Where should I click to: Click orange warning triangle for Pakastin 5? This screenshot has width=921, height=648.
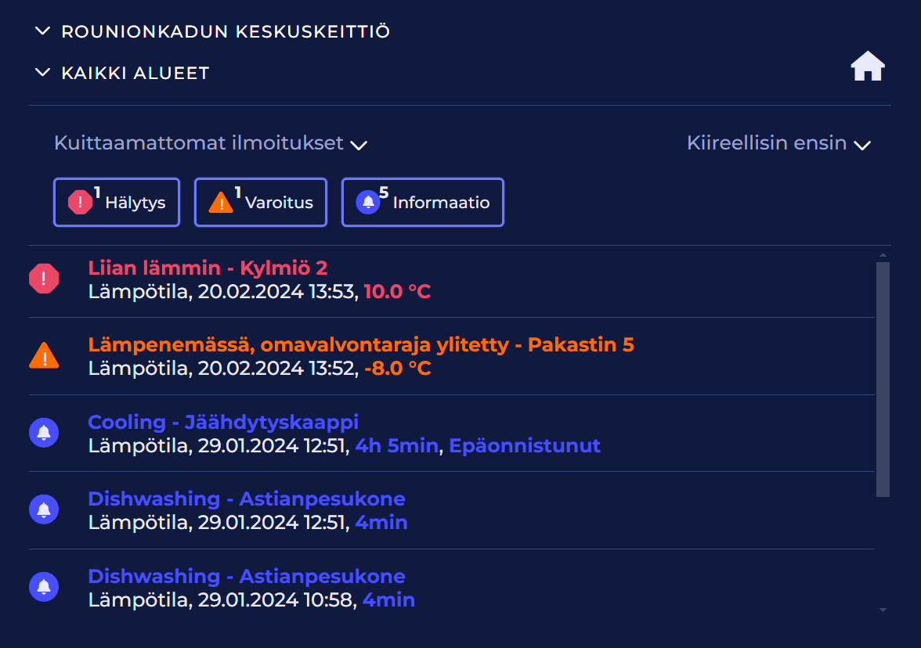pos(44,356)
